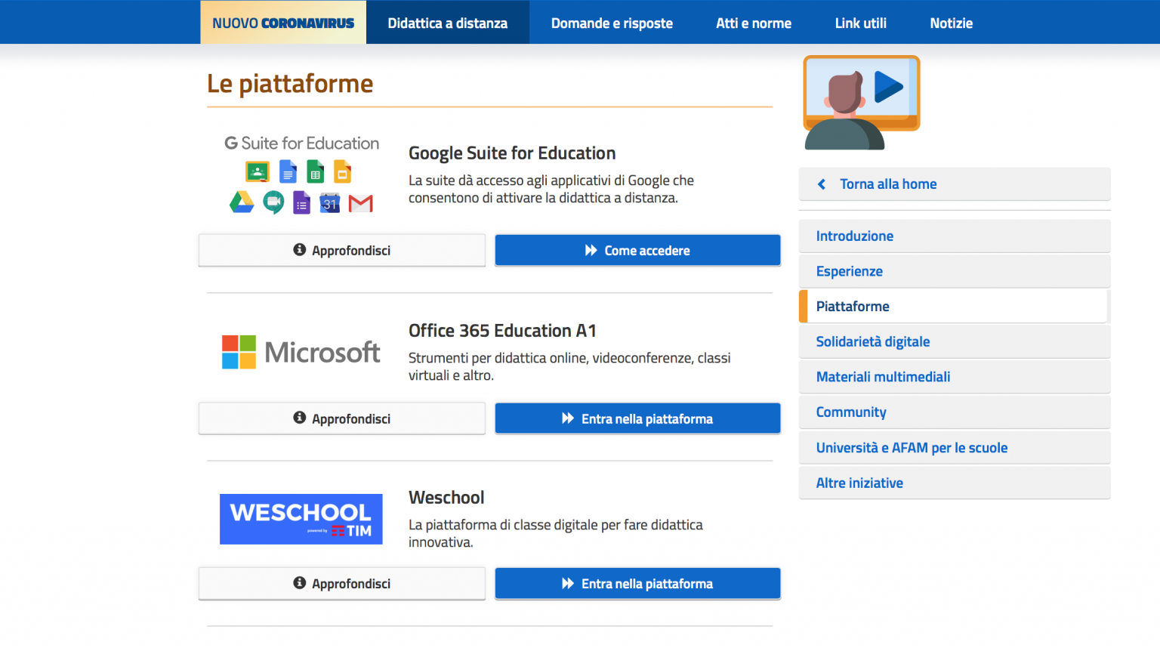The height and width of the screenshot is (648, 1160).
Task: Enter the Office 365 platform button
Action: [637, 418]
